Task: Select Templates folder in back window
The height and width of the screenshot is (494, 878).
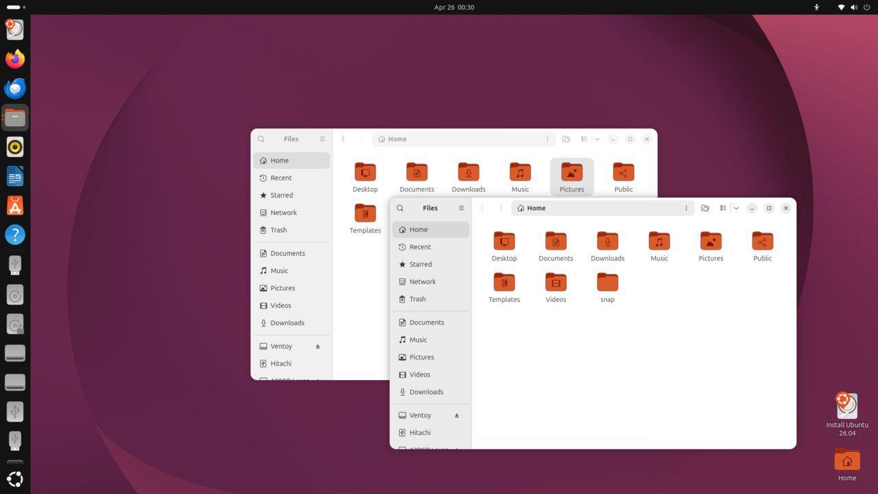Action: [x=365, y=218]
